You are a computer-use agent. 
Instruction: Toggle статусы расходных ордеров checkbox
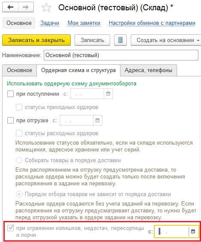tap(19, 133)
